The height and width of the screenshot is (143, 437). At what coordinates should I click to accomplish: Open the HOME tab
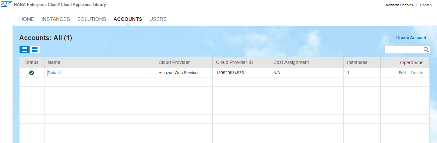[27, 19]
